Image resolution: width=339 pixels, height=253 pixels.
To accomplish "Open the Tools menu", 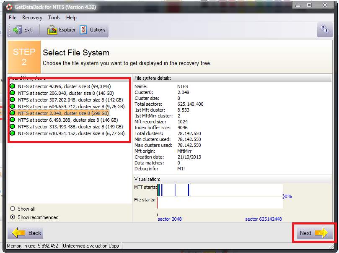I will (54, 18).
